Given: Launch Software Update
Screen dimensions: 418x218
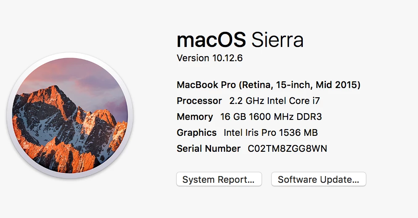Looking at the screenshot, I should click(x=319, y=179).
